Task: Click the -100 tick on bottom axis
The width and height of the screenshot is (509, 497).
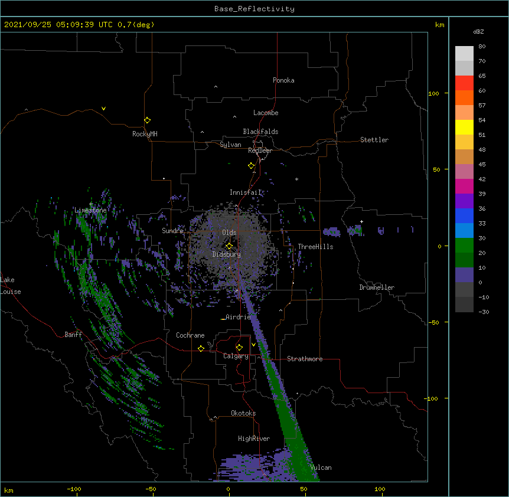Action: point(74,489)
